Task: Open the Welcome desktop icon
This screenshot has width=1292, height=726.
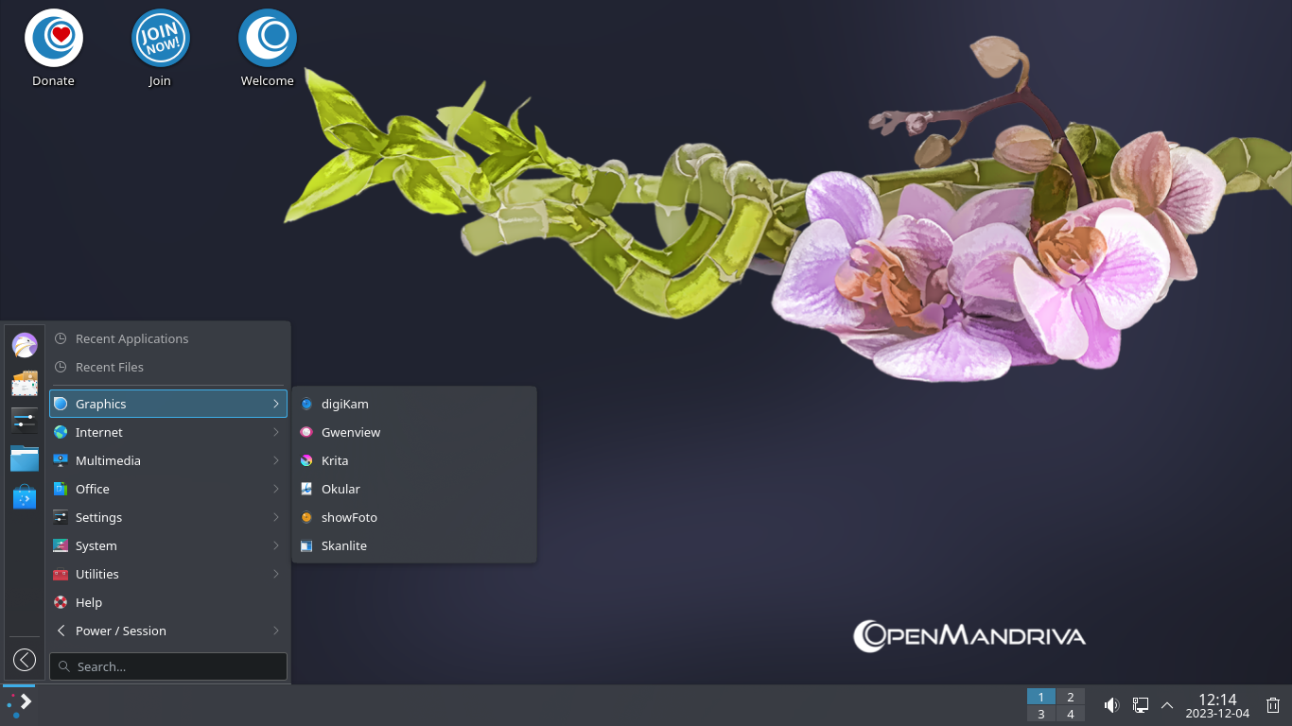Action: coord(268,49)
